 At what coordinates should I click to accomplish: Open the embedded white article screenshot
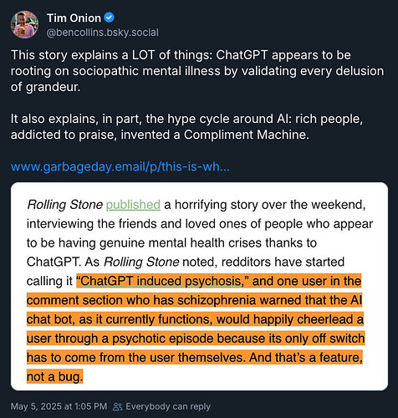pos(199,287)
